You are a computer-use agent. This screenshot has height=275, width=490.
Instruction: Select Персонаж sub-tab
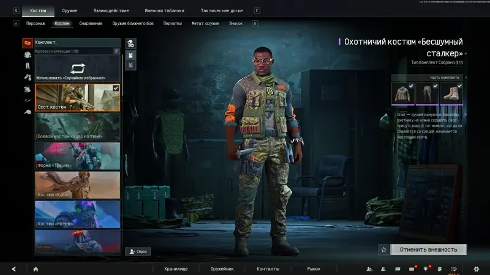pyautogui.click(x=36, y=23)
